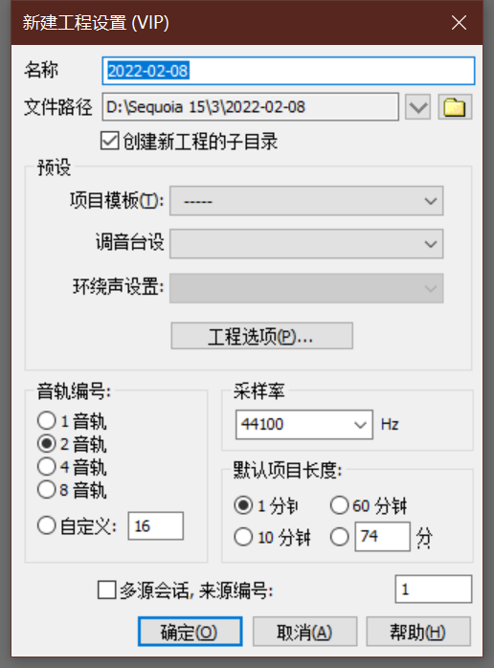Screen dimensions: 494x668
Task: Open the 项目模板 dropdown
Action: click(x=306, y=201)
